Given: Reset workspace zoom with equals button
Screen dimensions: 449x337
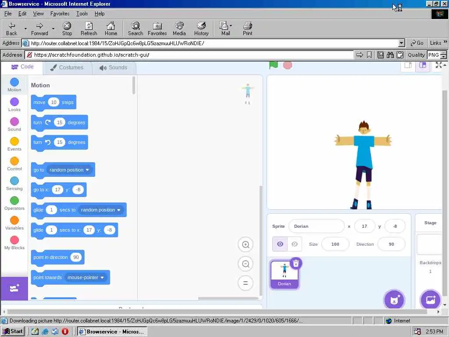Looking at the screenshot, I should pos(246,283).
